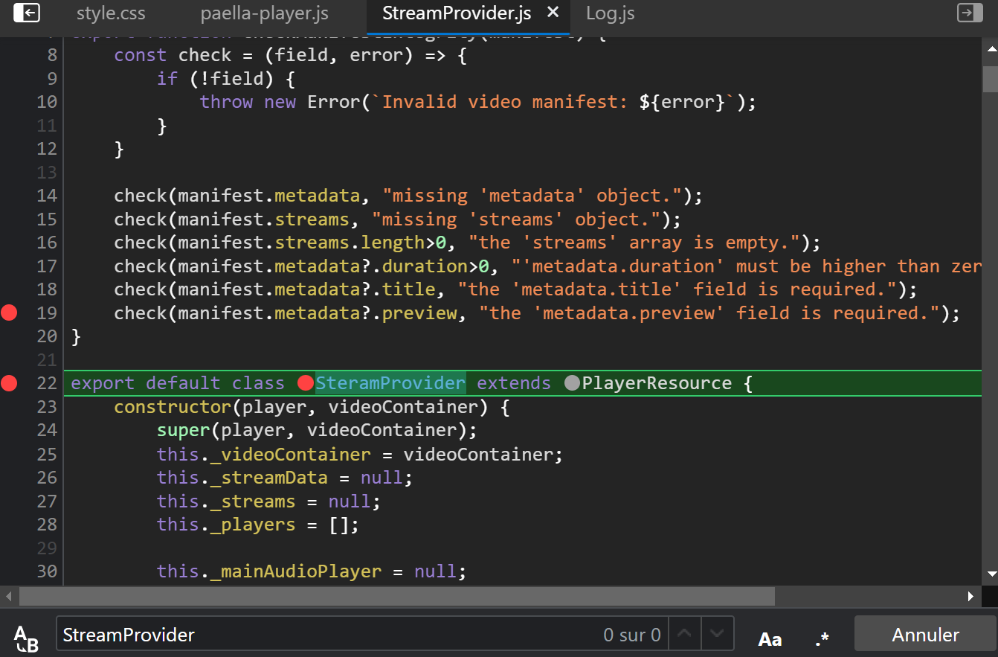Switch to the style.css tab
998x657 pixels.
110,13
